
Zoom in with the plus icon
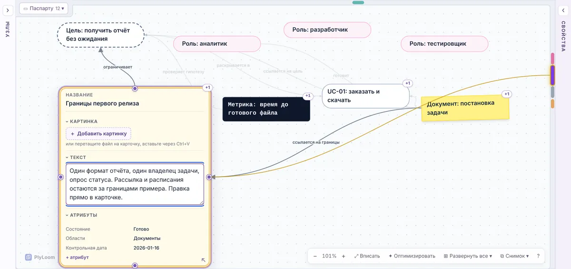tap(344, 256)
